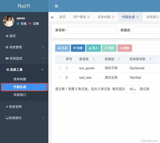Check the box for the sys_goods row
Screen dimensions: 160x143
tap(59, 68)
